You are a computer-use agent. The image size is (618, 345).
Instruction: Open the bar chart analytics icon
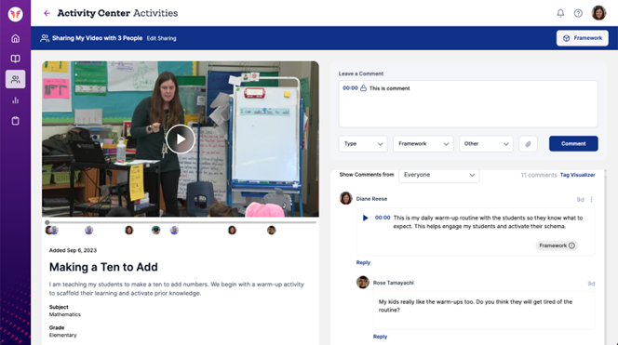coord(16,100)
